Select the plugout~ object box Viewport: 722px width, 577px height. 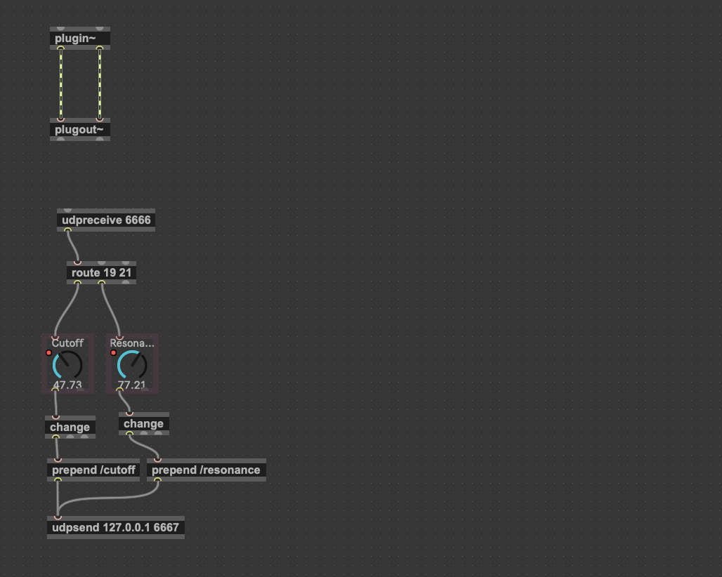pos(79,129)
